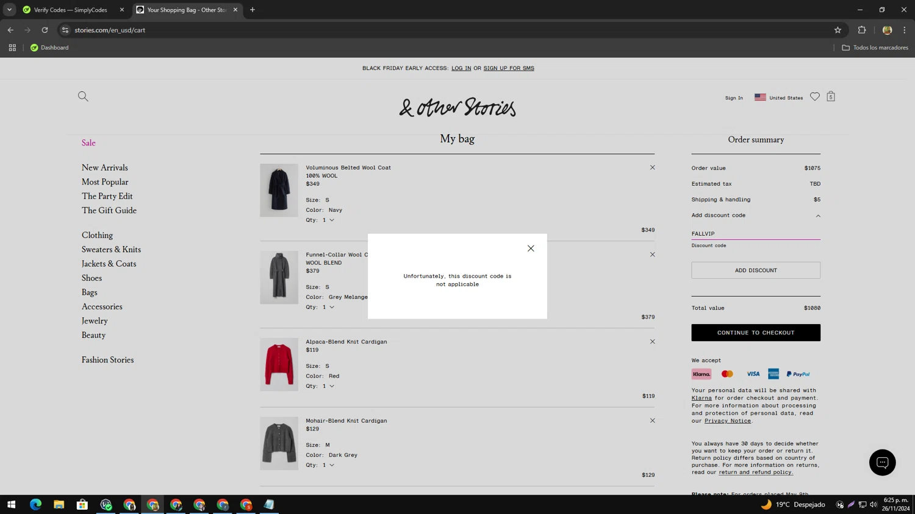
Task: Open return and refund policy link
Action: (756, 472)
